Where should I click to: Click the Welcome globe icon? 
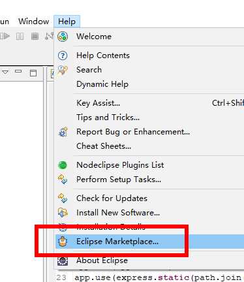coord(63,37)
